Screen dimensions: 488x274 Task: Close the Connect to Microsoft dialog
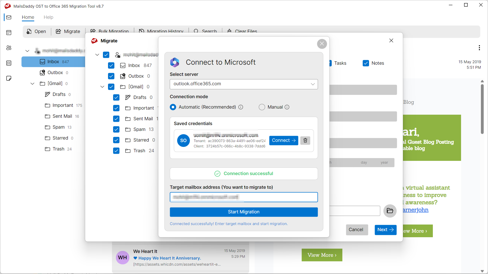(322, 44)
